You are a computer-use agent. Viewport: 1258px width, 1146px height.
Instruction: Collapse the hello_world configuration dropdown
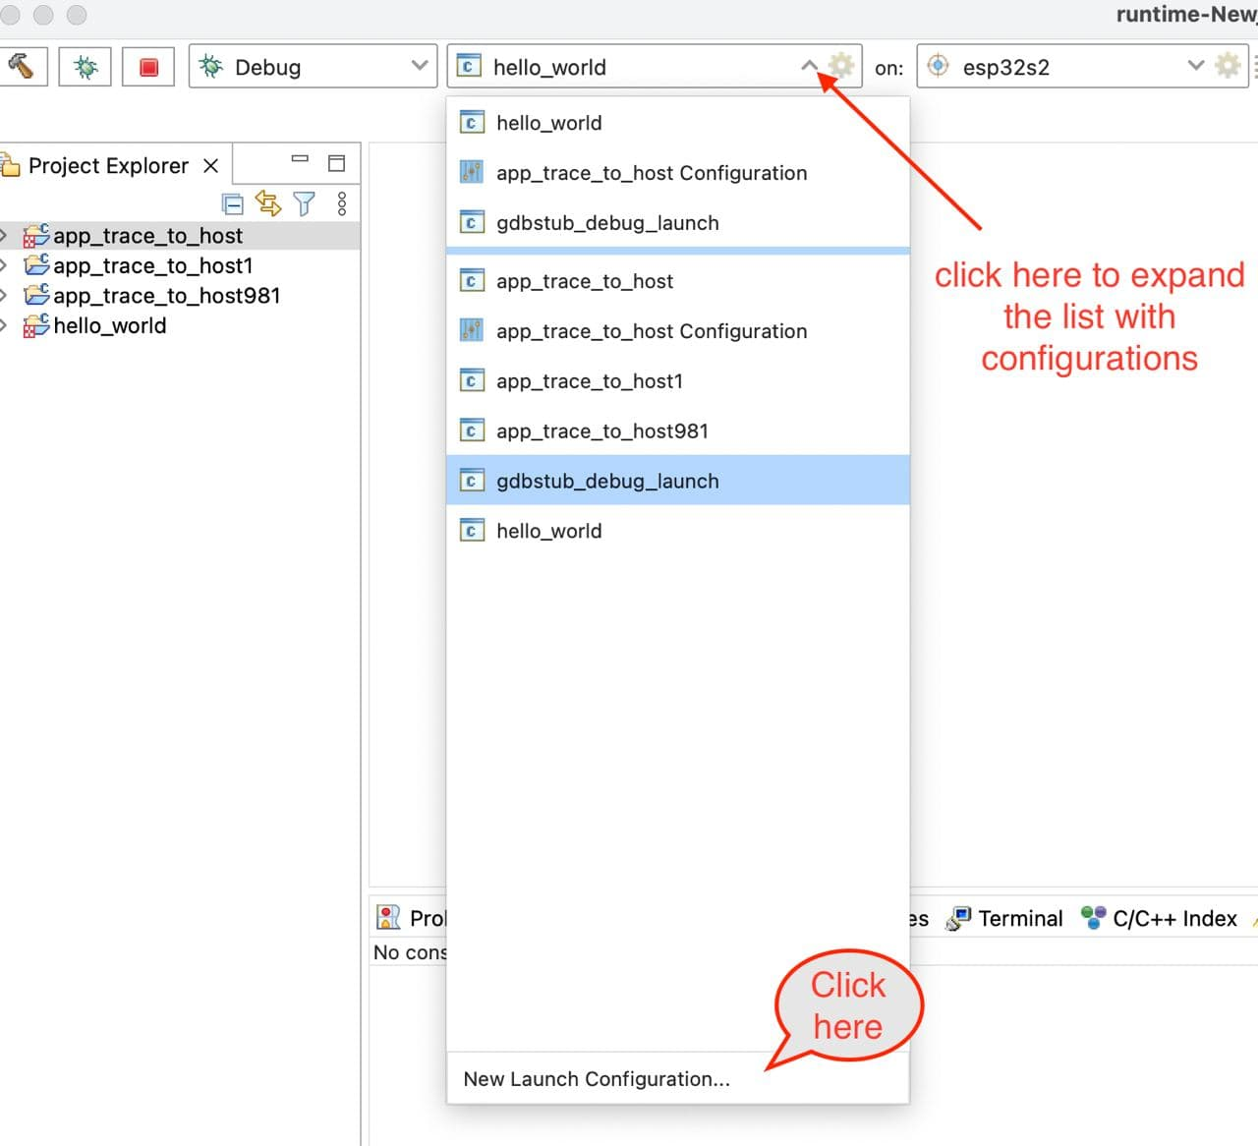click(809, 66)
